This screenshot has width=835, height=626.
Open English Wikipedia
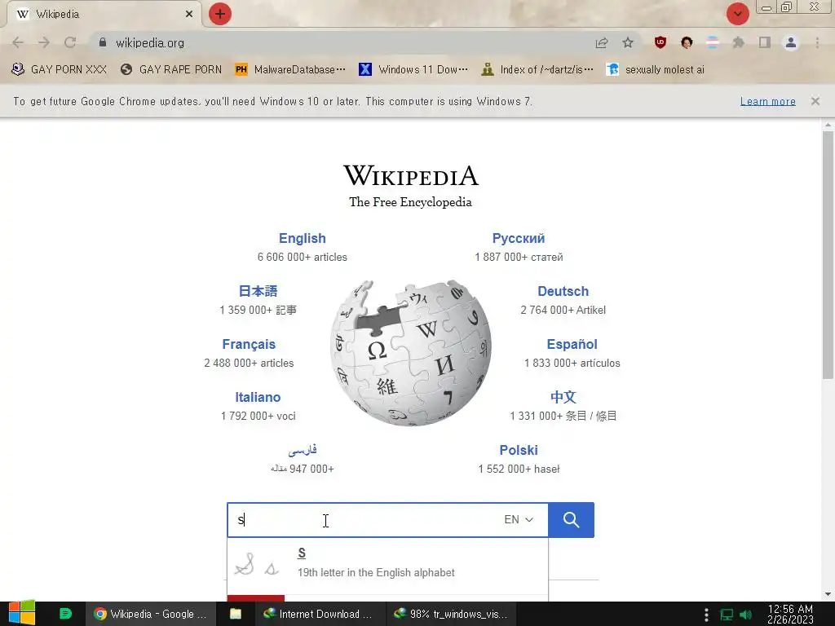tap(302, 238)
